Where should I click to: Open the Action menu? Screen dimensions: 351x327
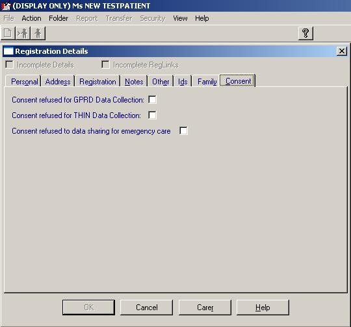tap(31, 18)
